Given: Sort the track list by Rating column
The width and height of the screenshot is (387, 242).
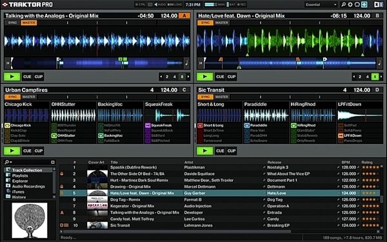Looking at the screenshot, I should coord(367,162).
